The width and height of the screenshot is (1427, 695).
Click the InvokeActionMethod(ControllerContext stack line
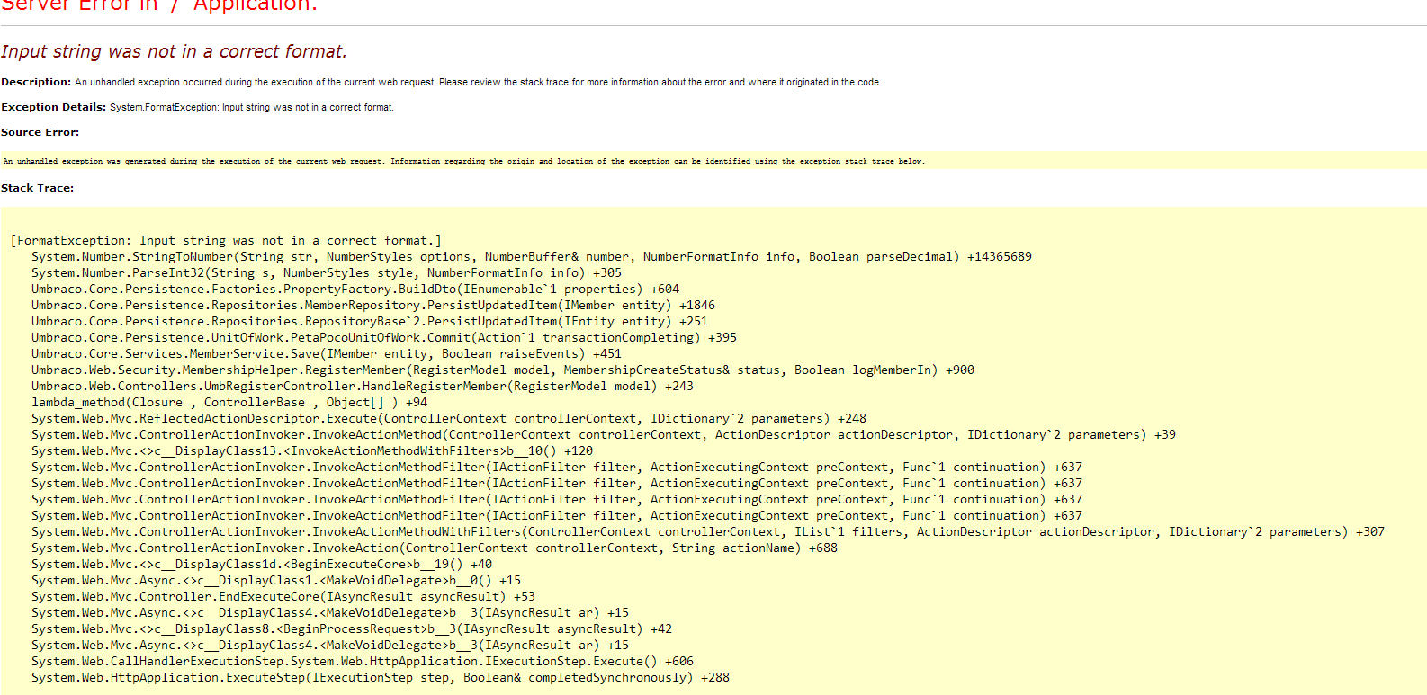(x=604, y=434)
